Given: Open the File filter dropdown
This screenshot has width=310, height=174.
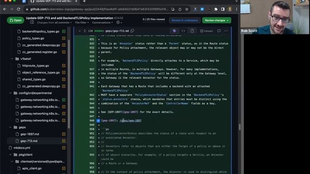Looking at the screenshot, I should tap(82, 23).
